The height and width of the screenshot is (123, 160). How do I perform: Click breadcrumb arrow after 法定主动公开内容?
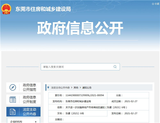(72, 88)
